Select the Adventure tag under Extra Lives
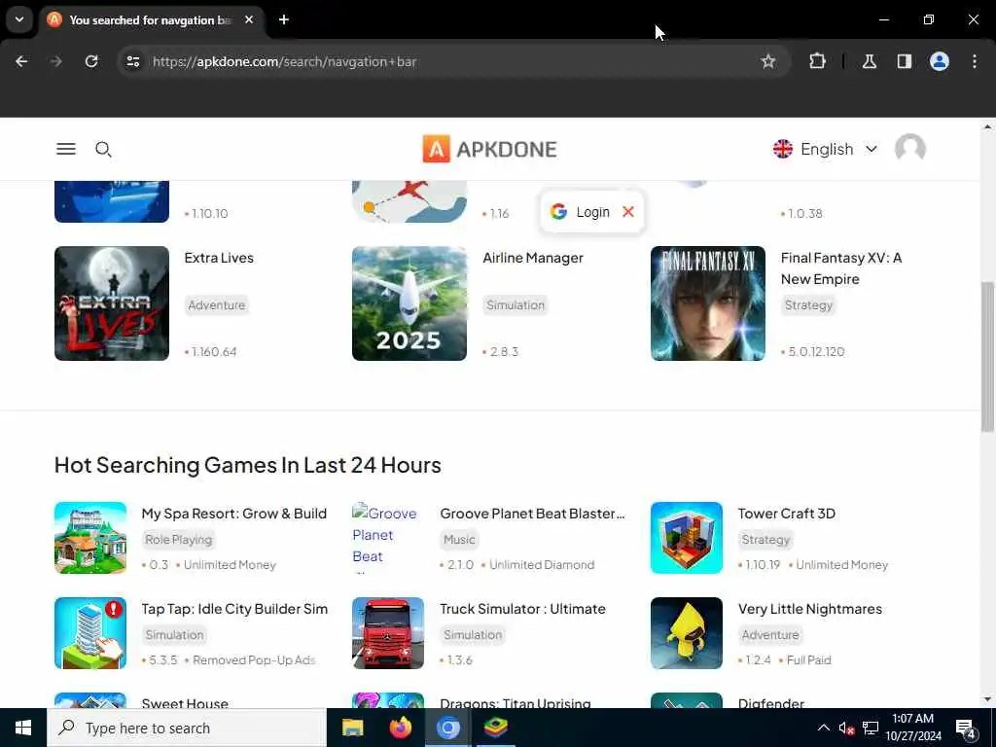Image resolution: width=996 pixels, height=747 pixels. tap(217, 304)
